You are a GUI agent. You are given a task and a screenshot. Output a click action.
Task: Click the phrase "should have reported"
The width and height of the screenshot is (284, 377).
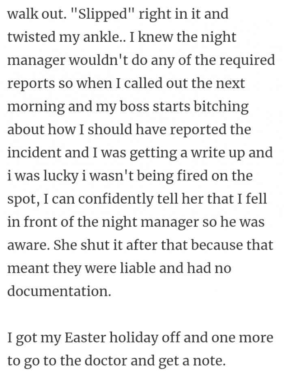click(157, 129)
